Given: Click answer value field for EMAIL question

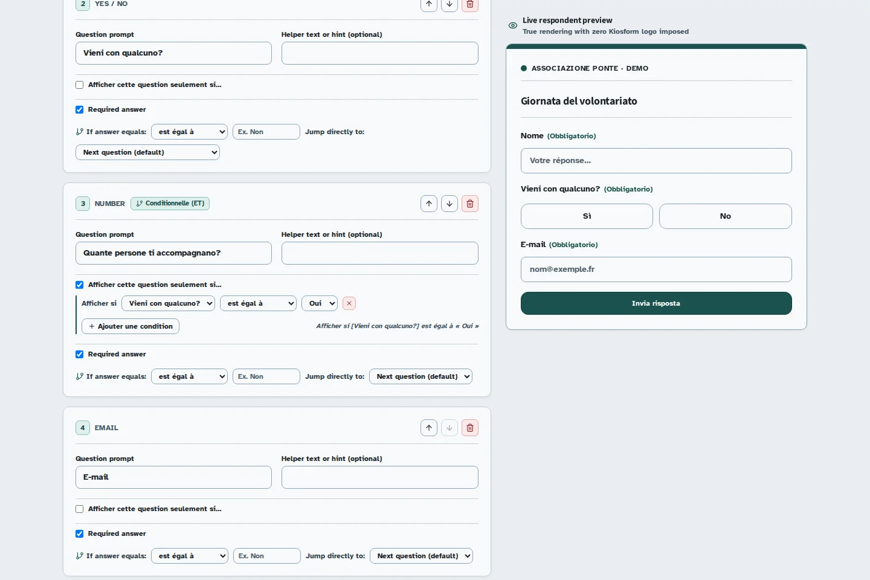Looking at the screenshot, I should pyautogui.click(x=267, y=556).
